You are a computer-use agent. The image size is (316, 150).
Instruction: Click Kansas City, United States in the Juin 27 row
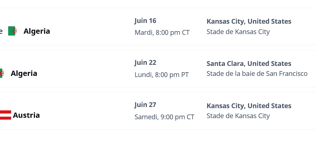249,106
